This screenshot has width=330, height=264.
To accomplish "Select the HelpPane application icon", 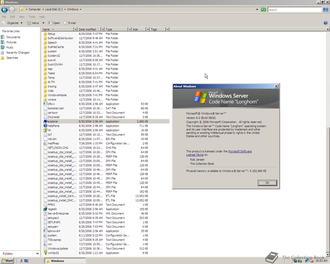I will tap(45, 126).
